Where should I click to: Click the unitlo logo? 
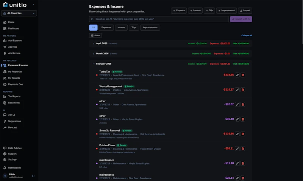pyautogui.click(x=15, y=5)
